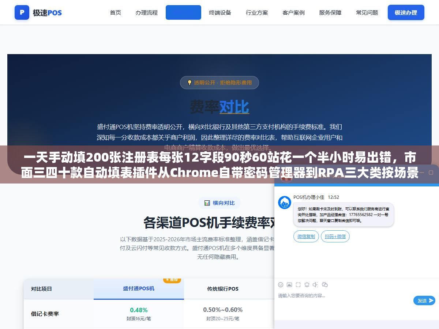Click the rating flower icon in chat toolbar

click(x=307, y=285)
